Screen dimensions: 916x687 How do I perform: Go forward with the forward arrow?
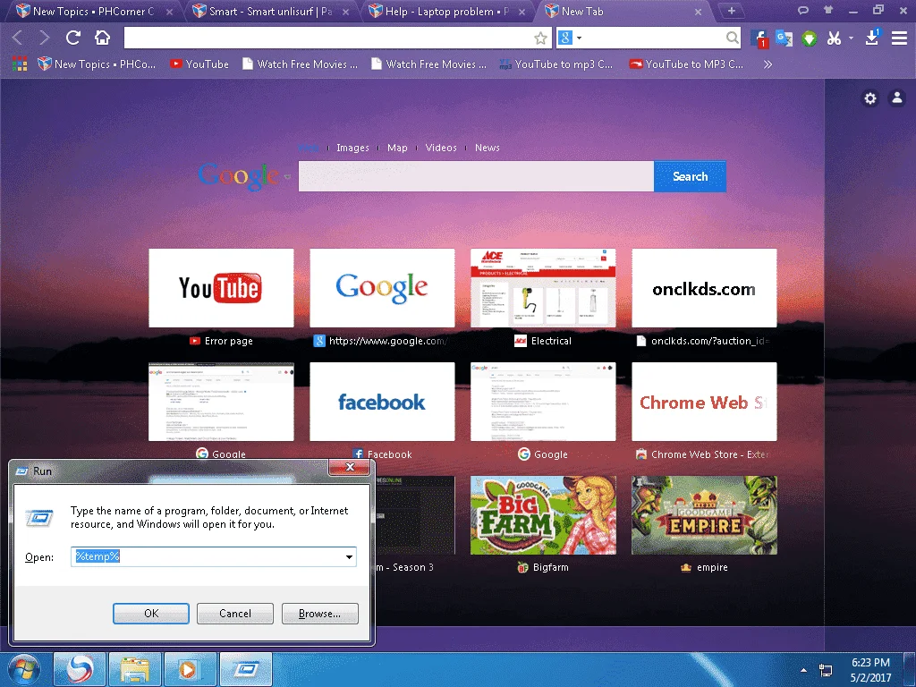(x=45, y=38)
